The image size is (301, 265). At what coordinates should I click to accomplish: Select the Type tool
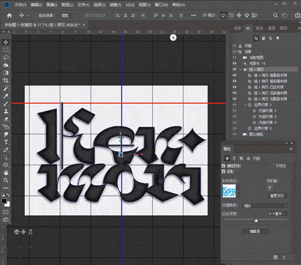(x=6, y=142)
